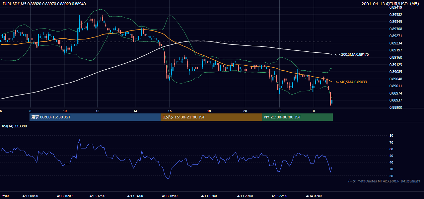Click hour label 18 above the London session bar

click(209, 111)
